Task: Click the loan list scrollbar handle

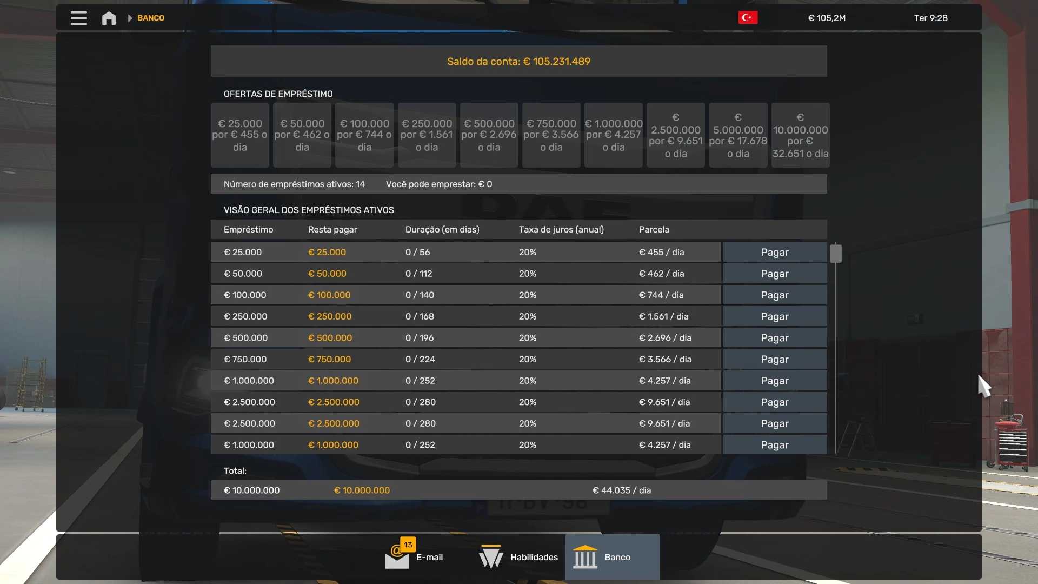Action: tap(836, 254)
